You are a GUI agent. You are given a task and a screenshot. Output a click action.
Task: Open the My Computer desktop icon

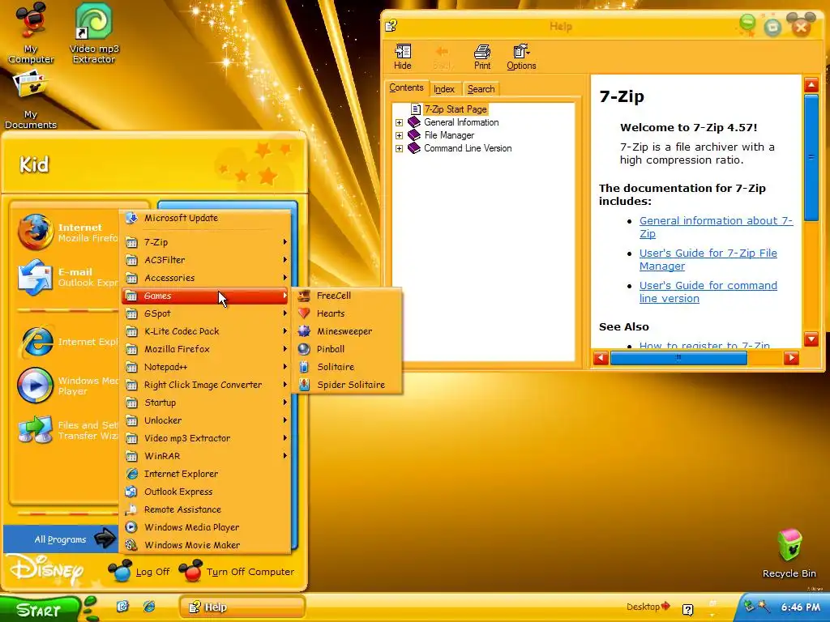(x=31, y=32)
